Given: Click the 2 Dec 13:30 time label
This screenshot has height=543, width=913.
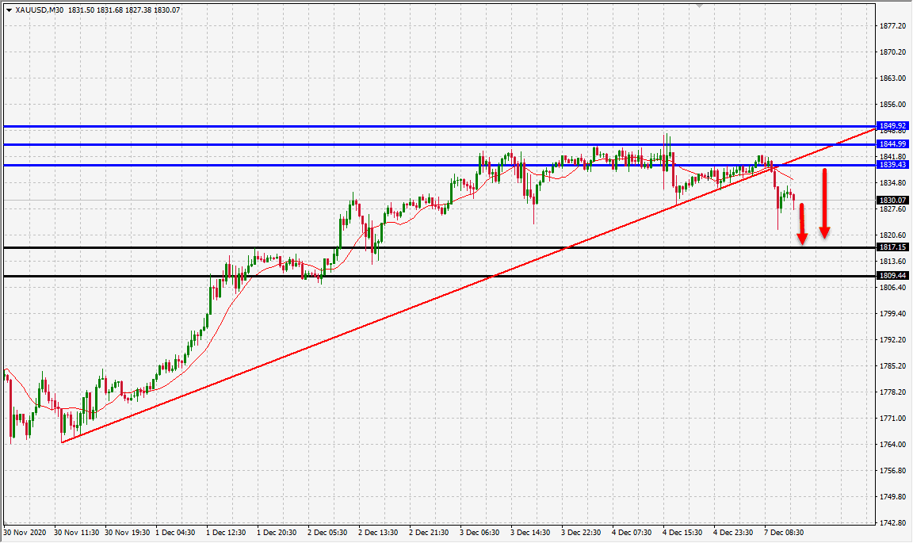Looking at the screenshot, I should 379,533.
